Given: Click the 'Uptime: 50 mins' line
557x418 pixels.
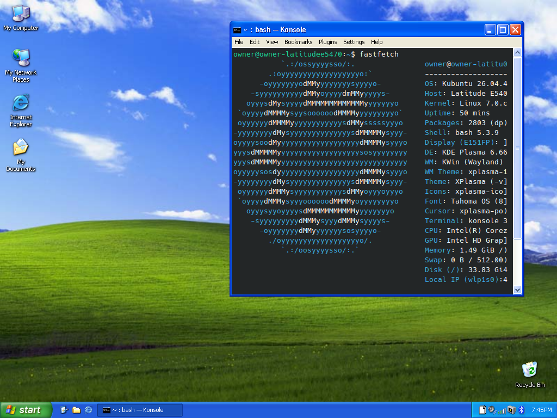Looking at the screenshot, I should (x=457, y=113).
